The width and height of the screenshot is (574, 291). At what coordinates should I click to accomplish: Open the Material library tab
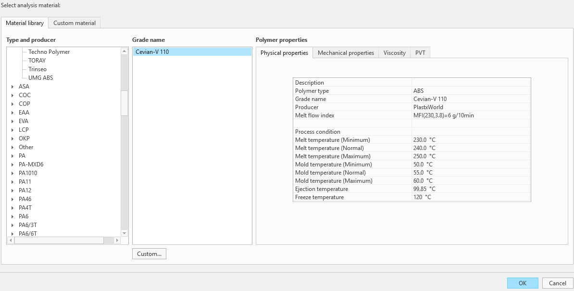click(x=25, y=23)
